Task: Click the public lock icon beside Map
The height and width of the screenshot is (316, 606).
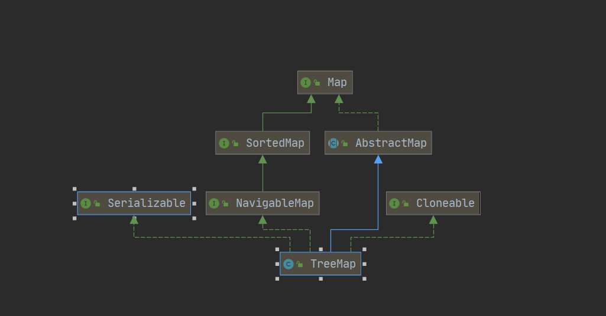Action: coord(317,83)
